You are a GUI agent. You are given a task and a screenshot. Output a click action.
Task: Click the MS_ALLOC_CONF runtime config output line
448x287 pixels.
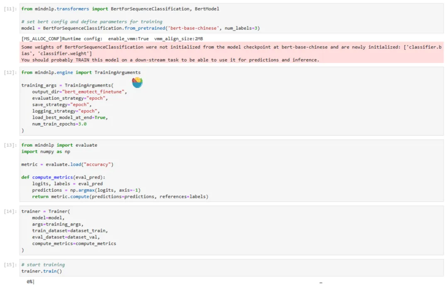click(112, 39)
